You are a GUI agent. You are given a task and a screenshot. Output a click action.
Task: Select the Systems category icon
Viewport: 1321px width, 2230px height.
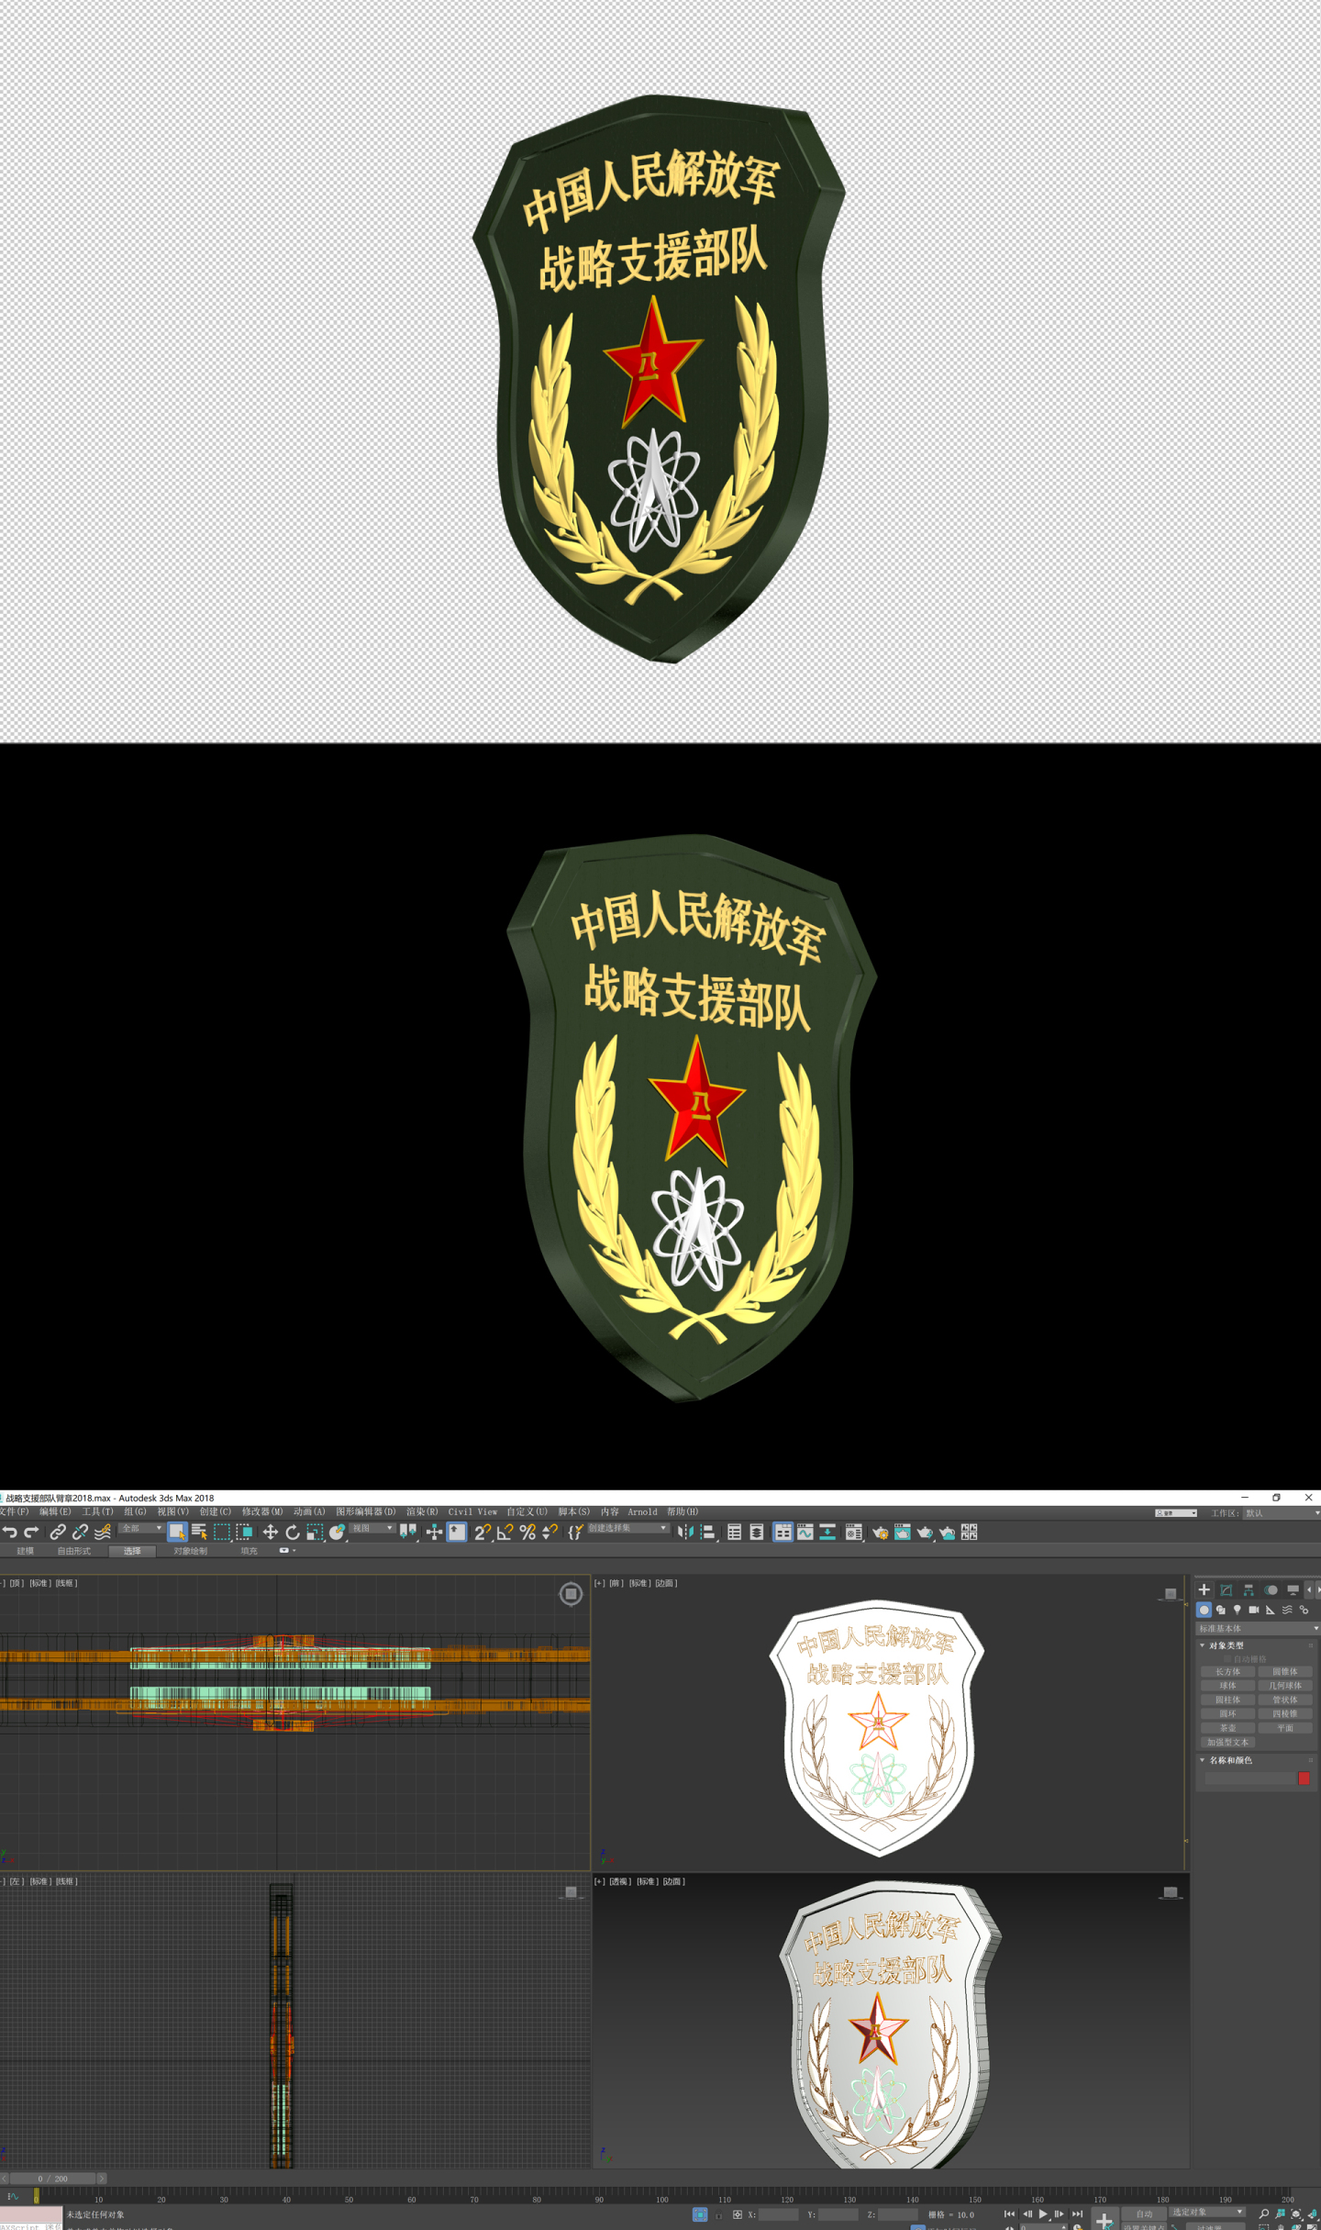pyautogui.click(x=1304, y=1610)
